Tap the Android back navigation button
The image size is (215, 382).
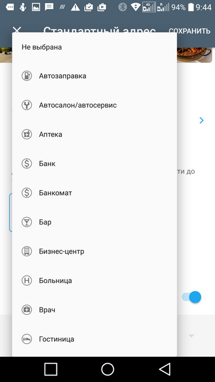tap(165, 369)
